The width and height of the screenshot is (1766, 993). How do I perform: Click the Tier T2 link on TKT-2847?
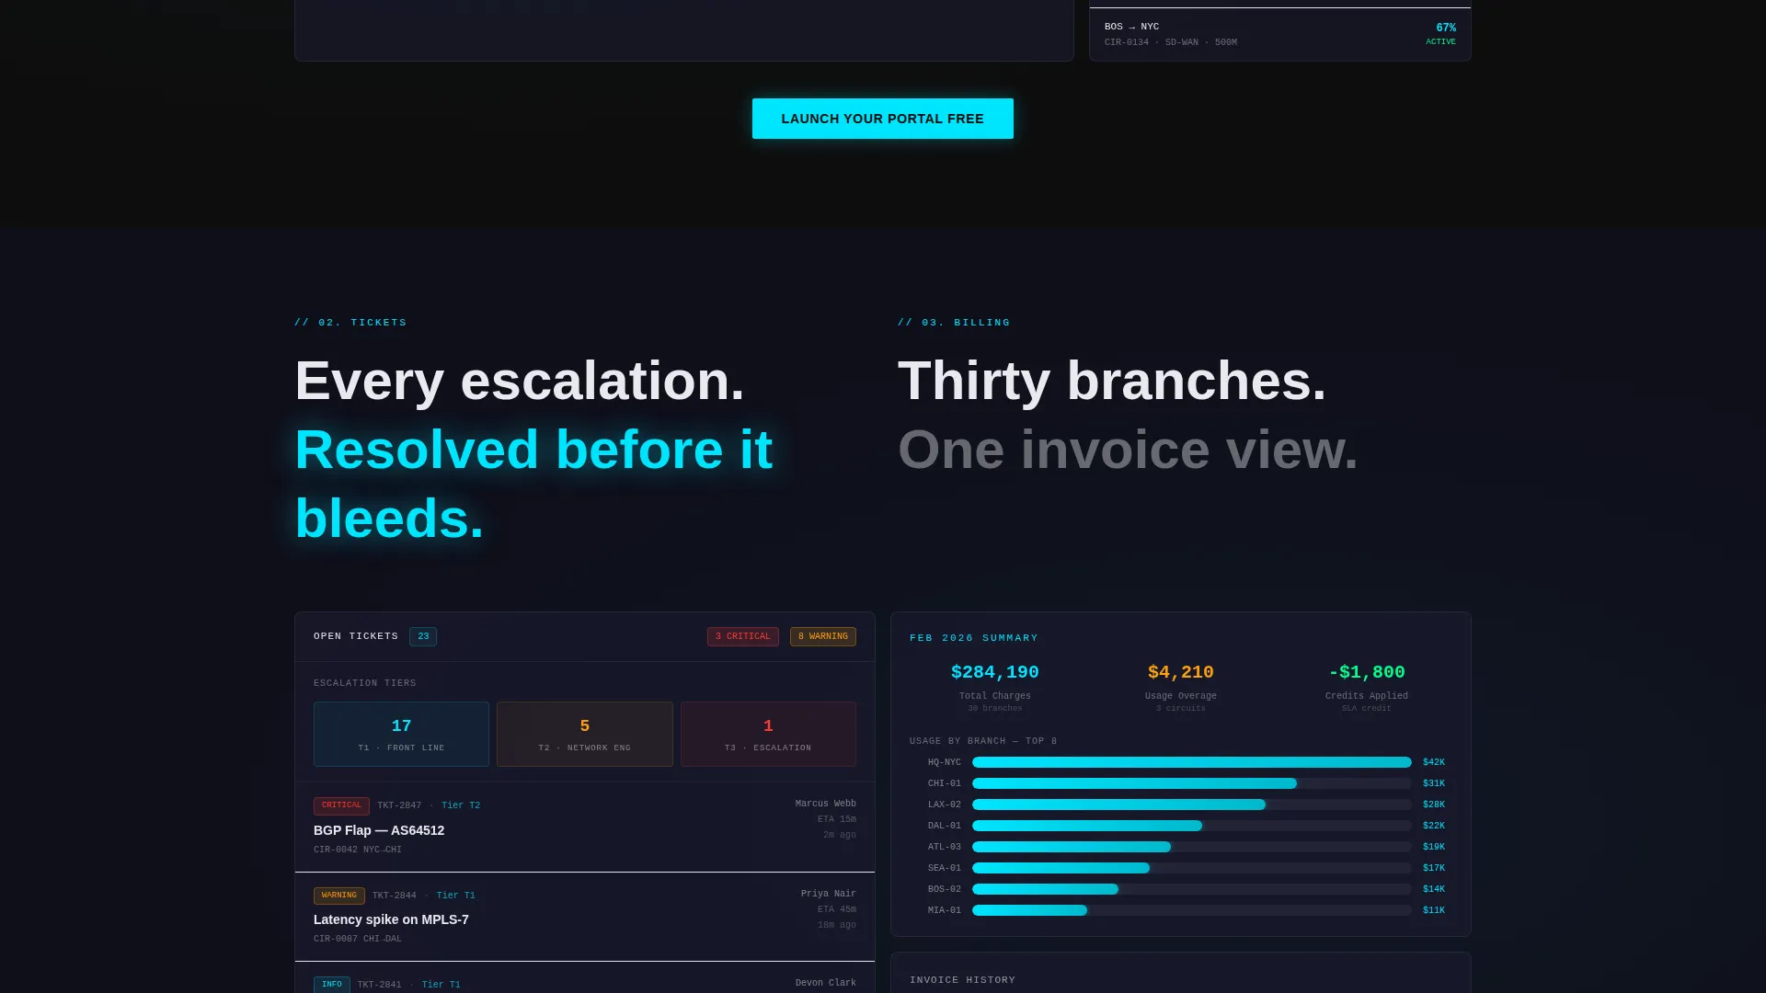[461, 805]
